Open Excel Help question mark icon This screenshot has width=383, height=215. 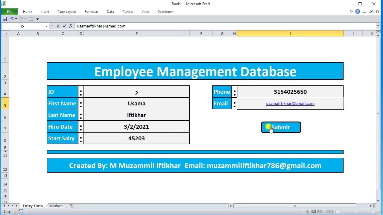358,11
